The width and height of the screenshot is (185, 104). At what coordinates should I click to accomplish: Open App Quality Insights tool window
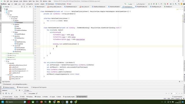(x=69, y=97)
